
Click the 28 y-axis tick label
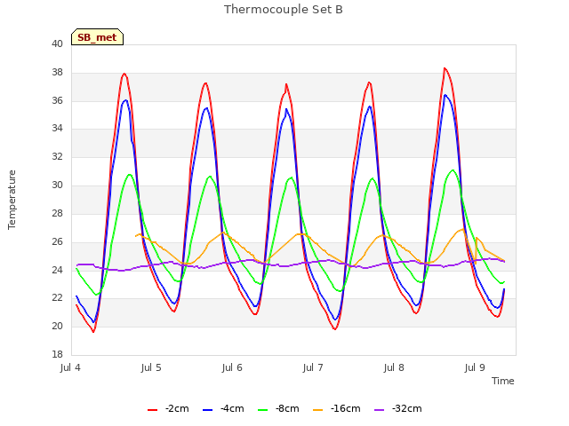[x=57, y=213]
